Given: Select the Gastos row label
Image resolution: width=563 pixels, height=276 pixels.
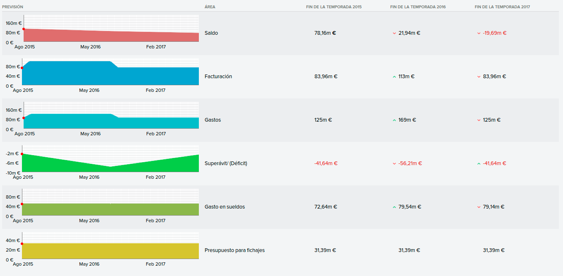Looking at the screenshot, I should pyautogui.click(x=213, y=120).
